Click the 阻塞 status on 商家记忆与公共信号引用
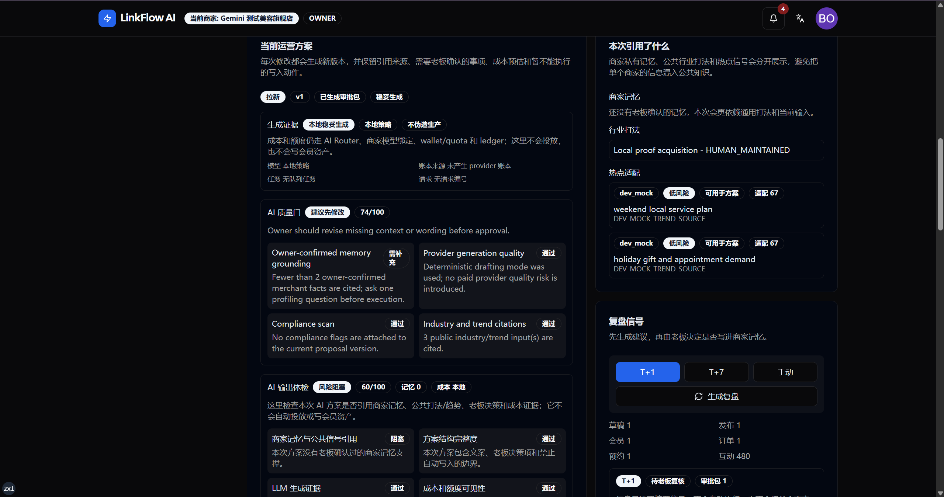The width and height of the screenshot is (944, 497). pyautogui.click(x=397, y=439)
